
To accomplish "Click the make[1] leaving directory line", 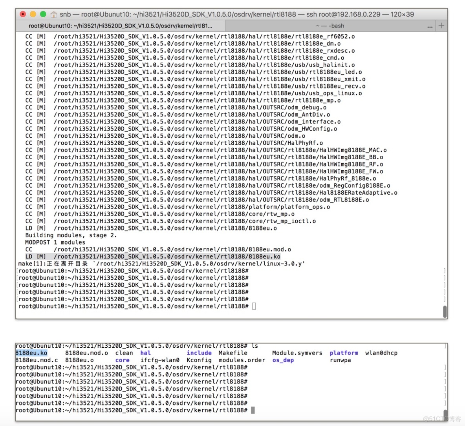I will 161,264.
